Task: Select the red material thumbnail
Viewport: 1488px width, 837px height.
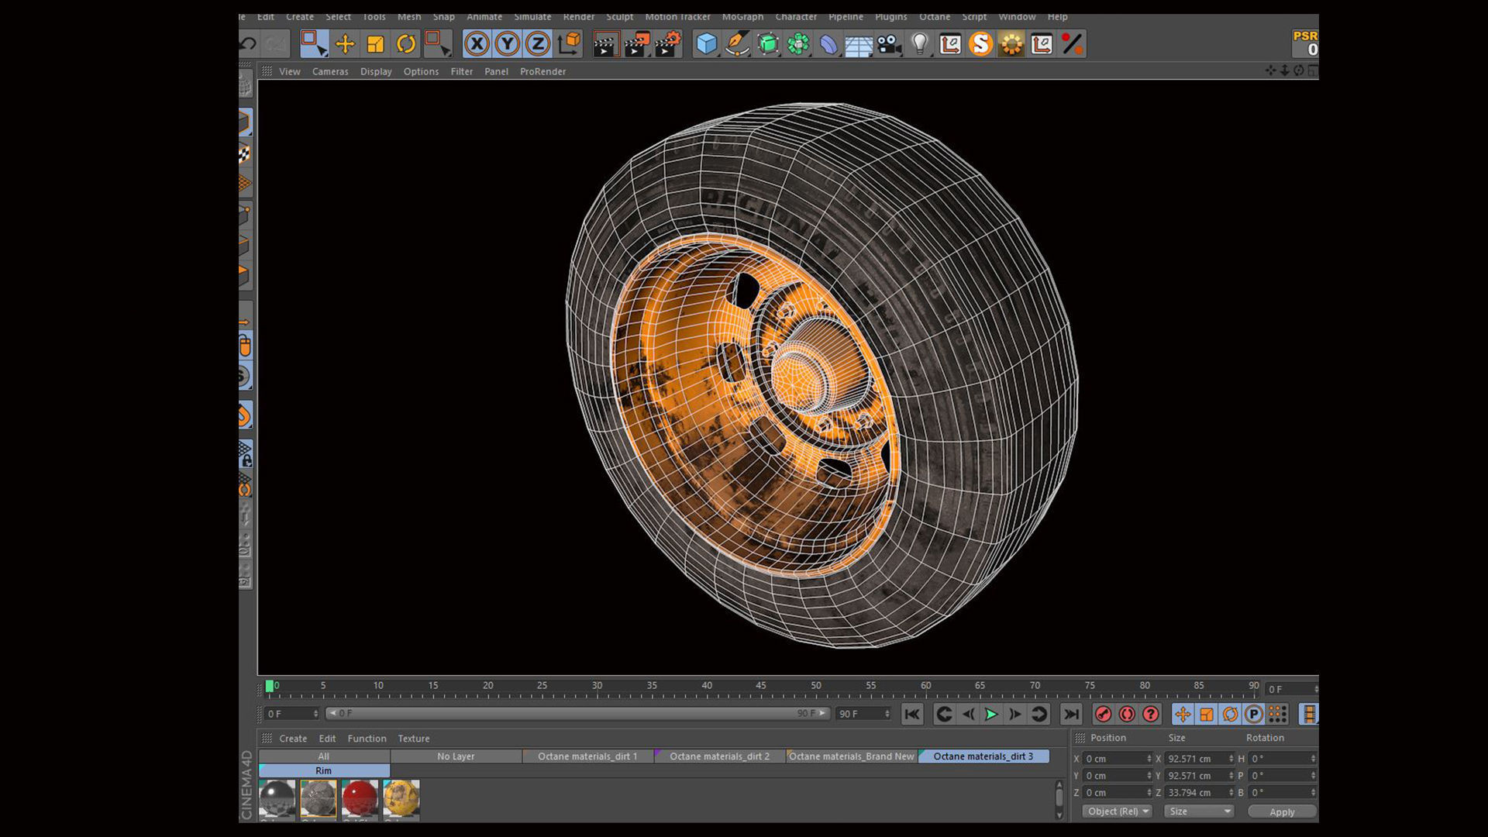Action: coord(360,799)
